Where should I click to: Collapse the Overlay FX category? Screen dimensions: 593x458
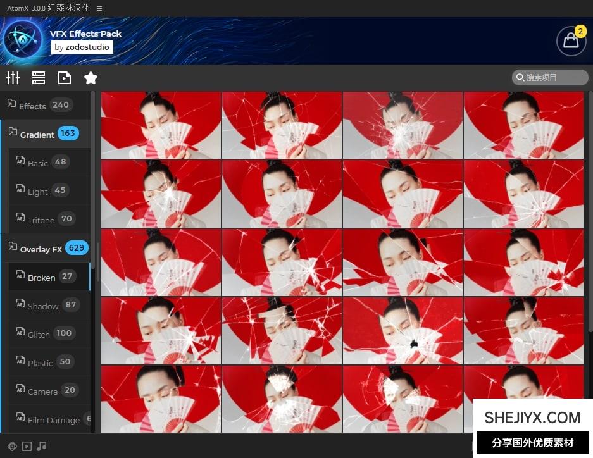(41, 249)
